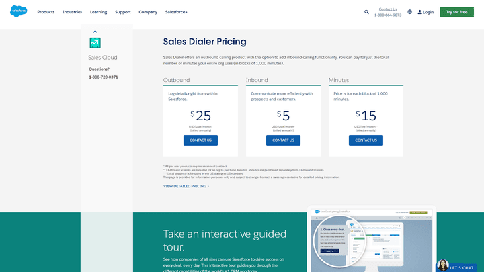Image resolution: width=484 pixels, height=272 pixels.
Task: Click Contact Us under Inbound $5
Action: (283, 140)
